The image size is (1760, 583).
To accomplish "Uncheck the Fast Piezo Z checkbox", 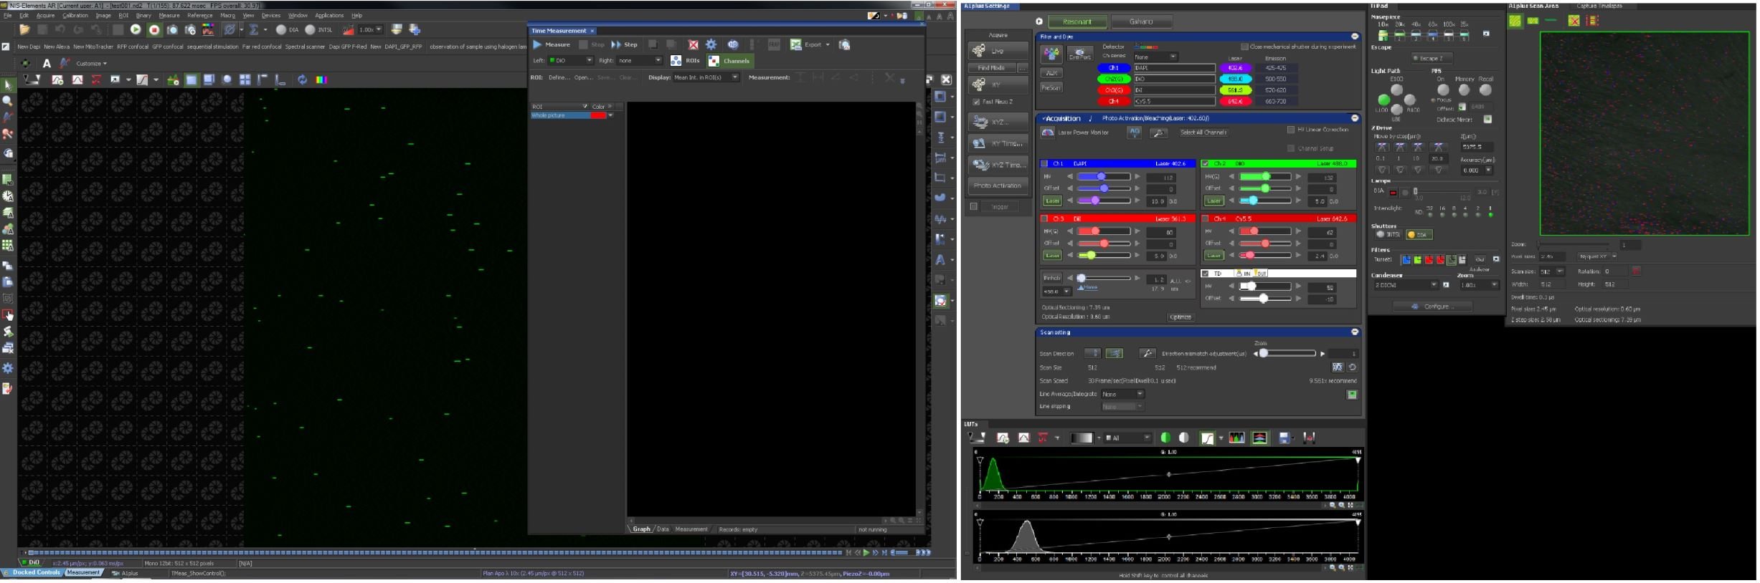I will 976,102.
